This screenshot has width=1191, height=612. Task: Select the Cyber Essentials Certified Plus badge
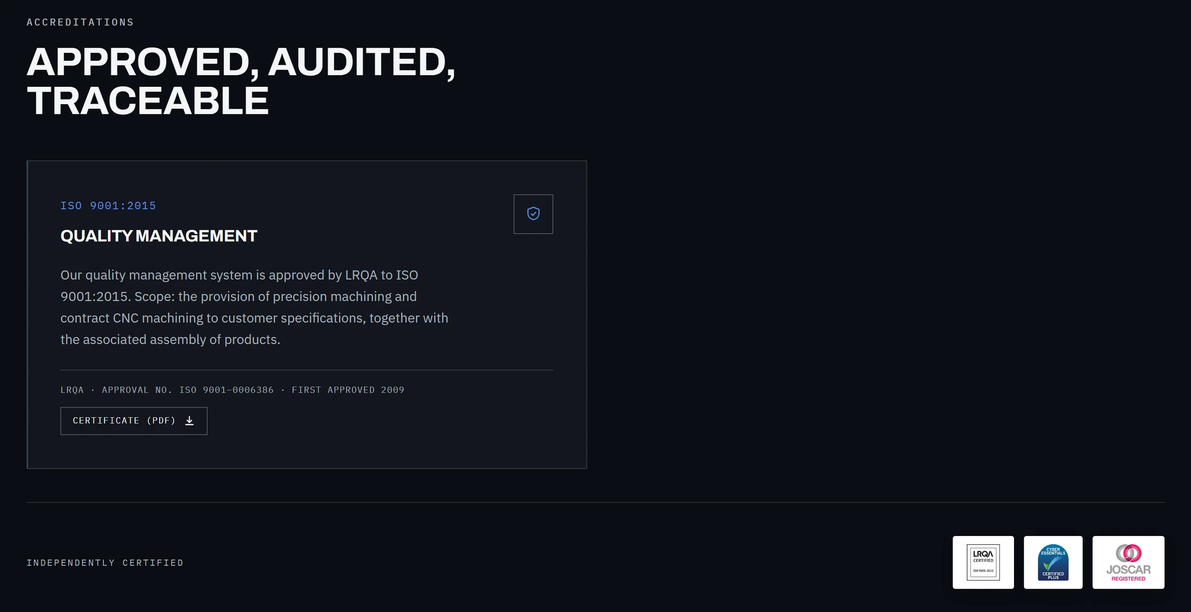coord(1053,562)
